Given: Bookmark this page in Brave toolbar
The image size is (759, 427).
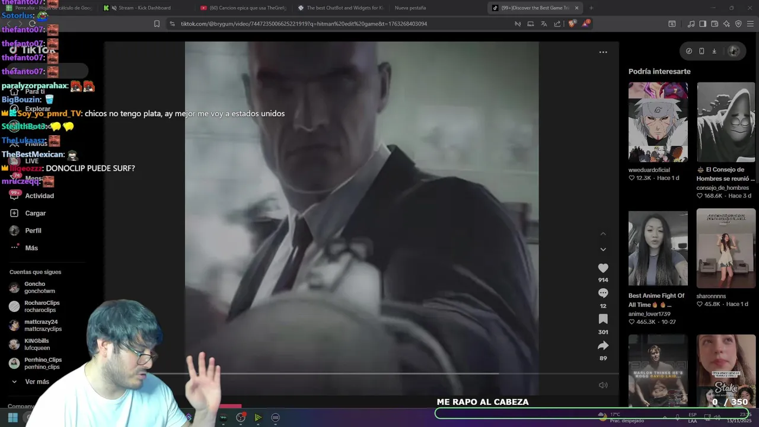Looking at the screenshot, I should 157,24.
